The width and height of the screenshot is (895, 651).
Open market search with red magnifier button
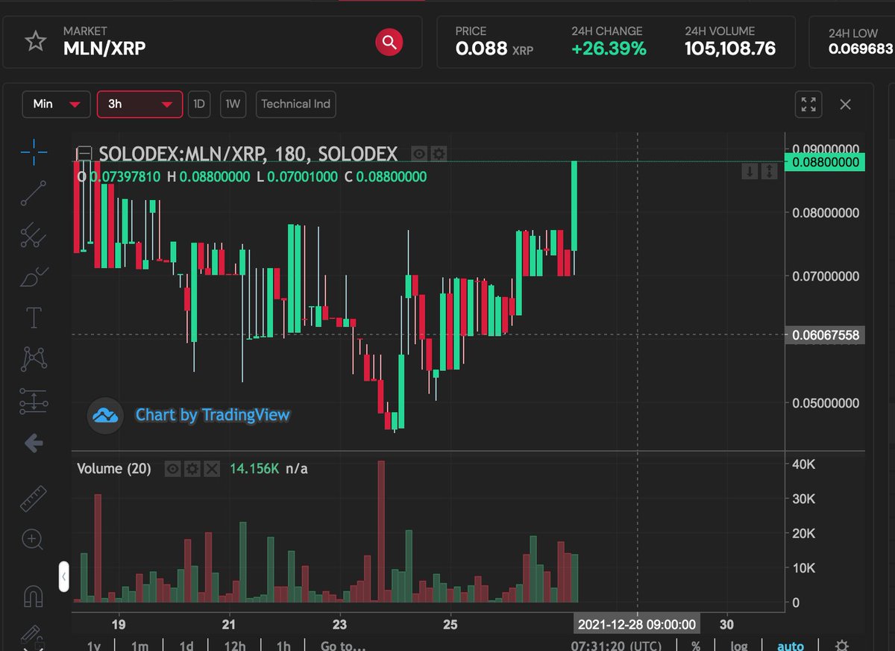coord(389,43)
